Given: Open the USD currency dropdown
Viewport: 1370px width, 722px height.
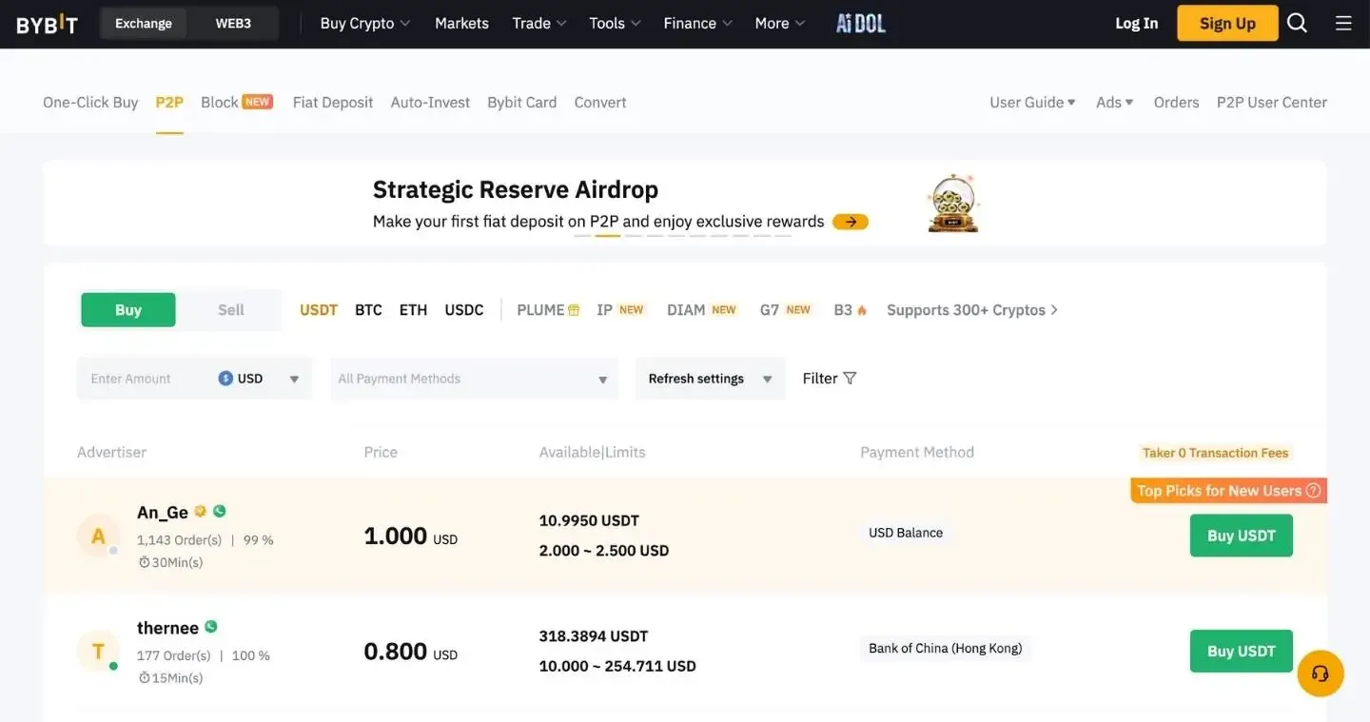Looking at the screenshot, I should coord(259,379).
